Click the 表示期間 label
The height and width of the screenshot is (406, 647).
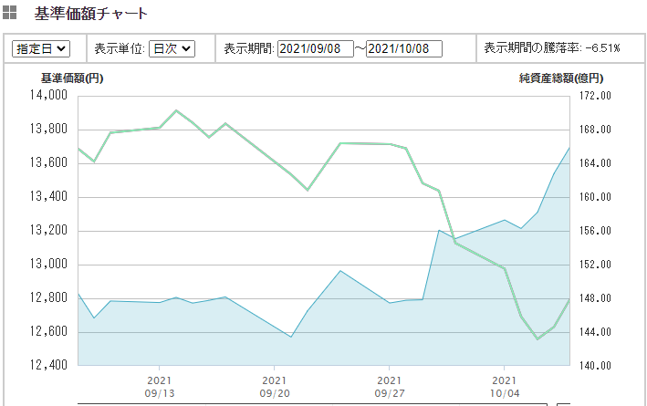pos(249,48)
